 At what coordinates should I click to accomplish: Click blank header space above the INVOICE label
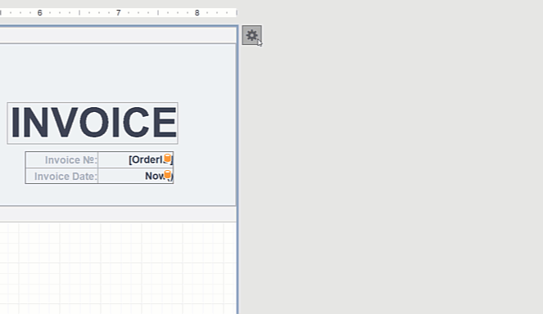pyautogui.click(x=118, y=73)
